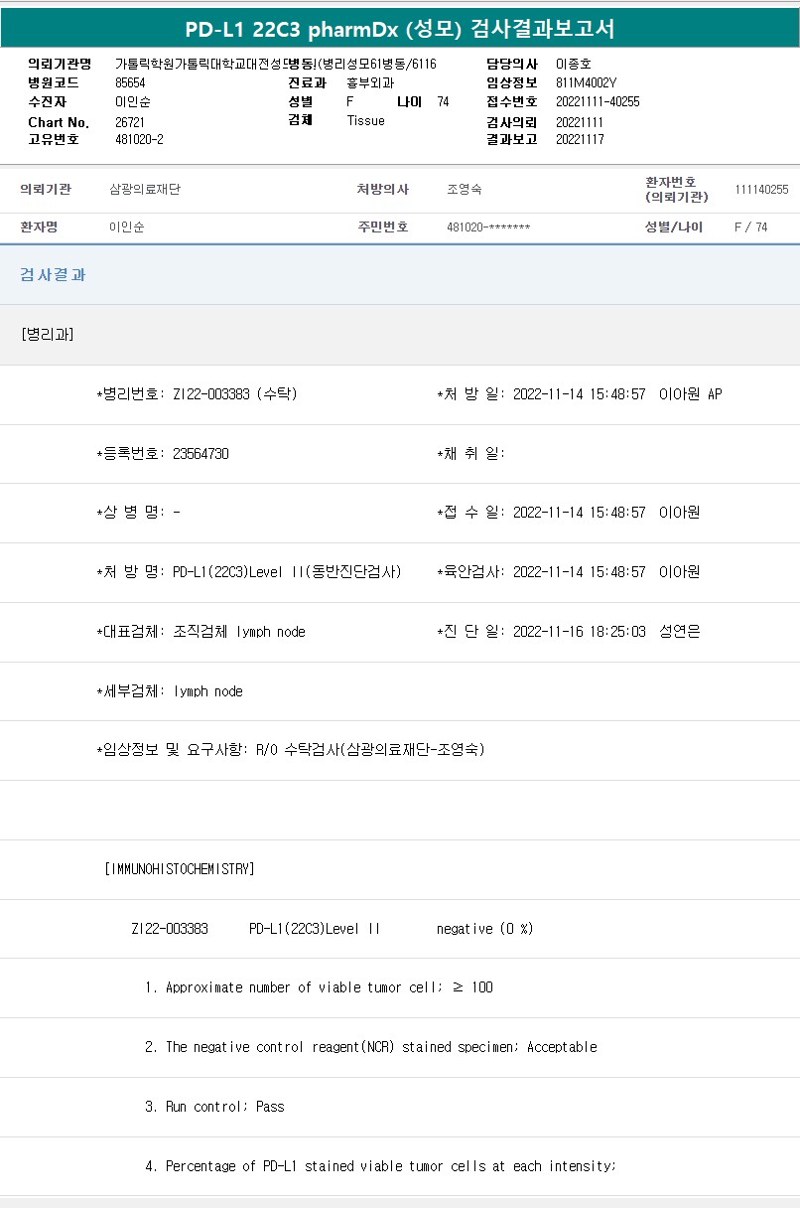Click the 결과보고 date 20221117
Image resolution: width=800 pixels, height=1208 pixels.
(580, 140)
